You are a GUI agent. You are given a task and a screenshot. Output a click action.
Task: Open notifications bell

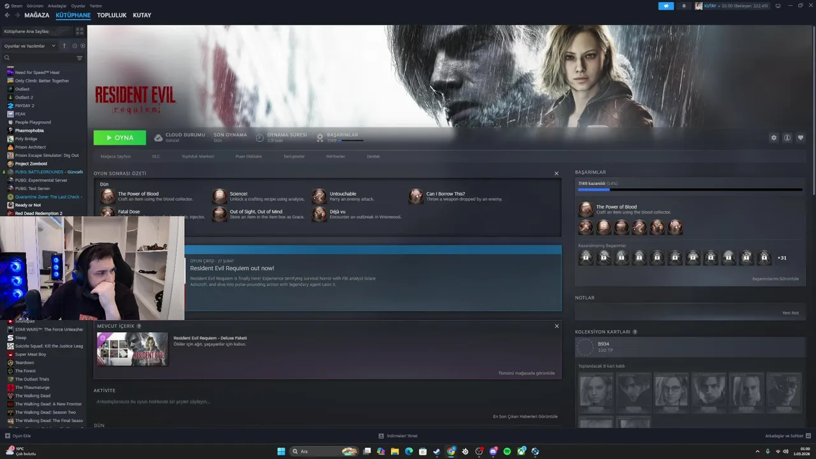[x=684, y=6]
